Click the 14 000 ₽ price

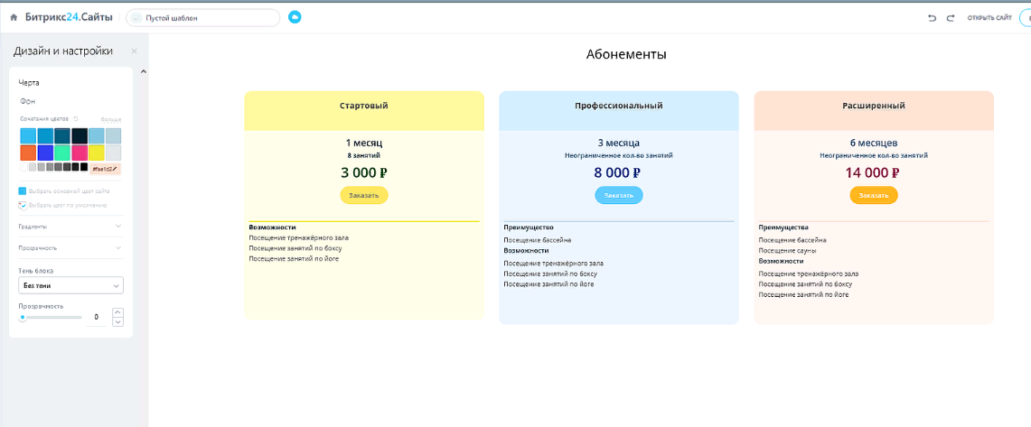tap(874, 172)
